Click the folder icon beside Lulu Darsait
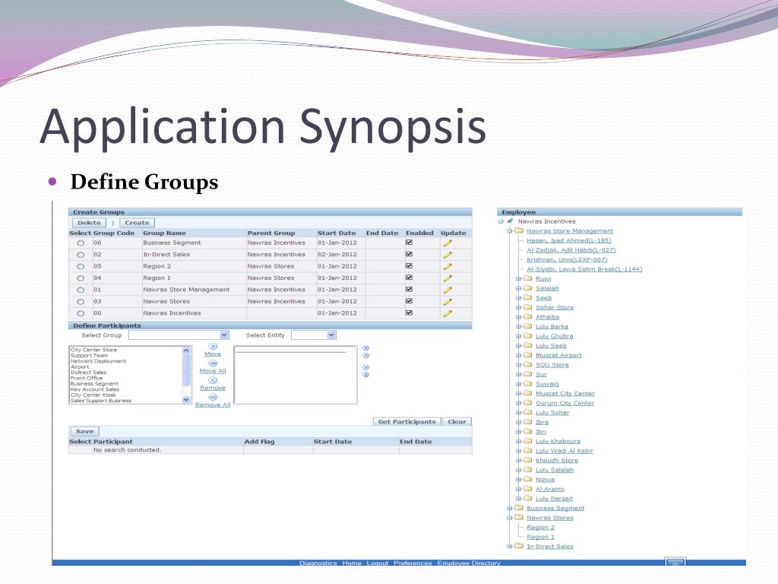Screen dimensions: 778x584 [x=528, y=498]
